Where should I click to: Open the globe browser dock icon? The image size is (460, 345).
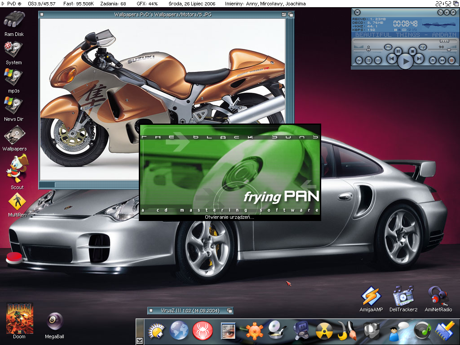click(x=179, y=330)
